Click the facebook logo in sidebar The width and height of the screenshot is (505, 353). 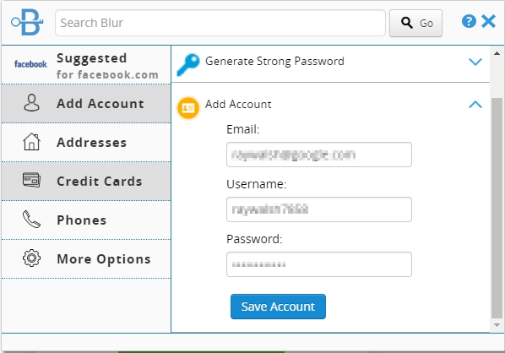(31, 64)
